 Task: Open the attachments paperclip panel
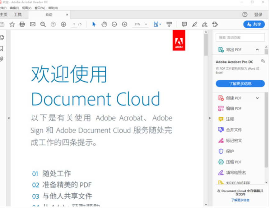click(2, 59)
